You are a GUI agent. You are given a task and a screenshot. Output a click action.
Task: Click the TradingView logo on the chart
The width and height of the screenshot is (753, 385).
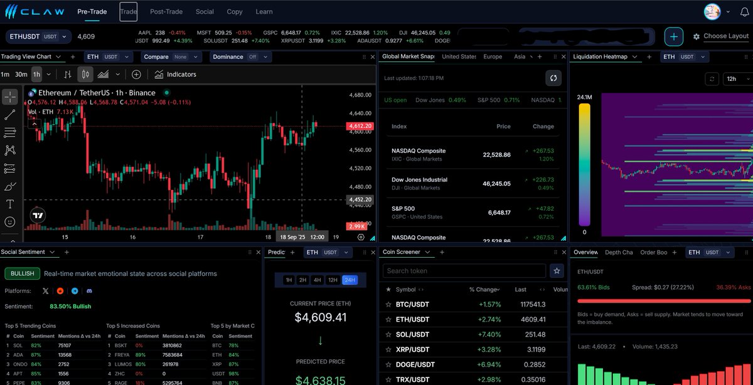(x=38, y=215)
